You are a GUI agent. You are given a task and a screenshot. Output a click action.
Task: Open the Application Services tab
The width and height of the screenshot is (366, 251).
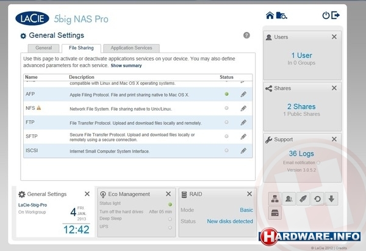(x=131, y=48)
